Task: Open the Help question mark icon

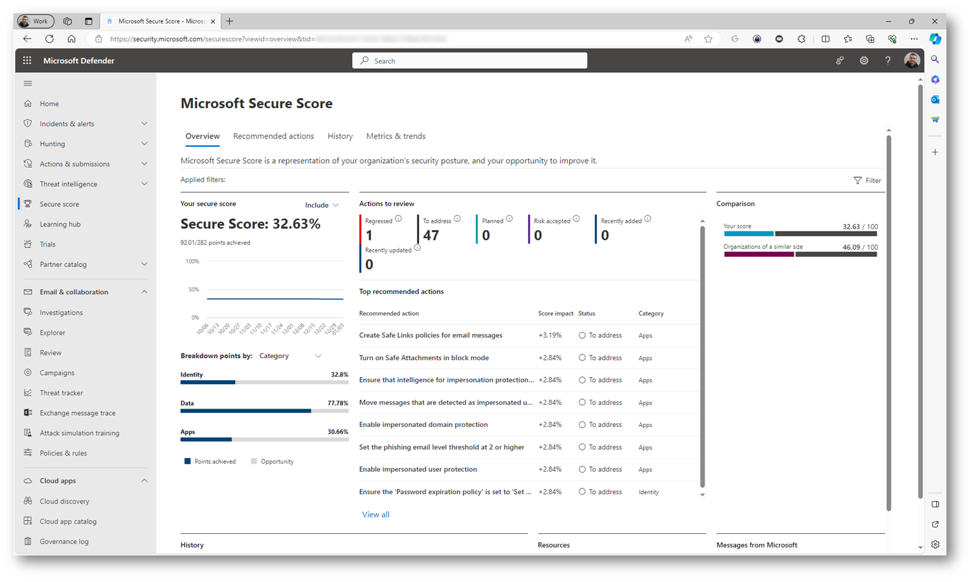Action: coord(888,61)
